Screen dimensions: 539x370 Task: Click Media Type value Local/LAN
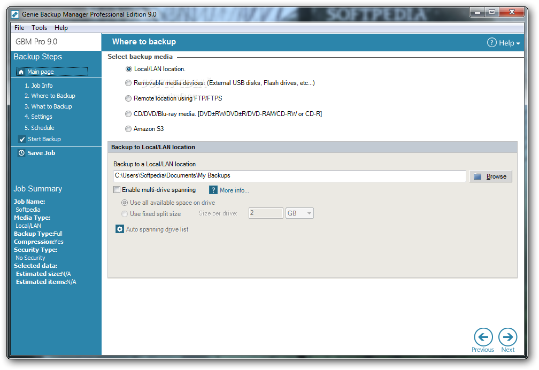[28, 226]
